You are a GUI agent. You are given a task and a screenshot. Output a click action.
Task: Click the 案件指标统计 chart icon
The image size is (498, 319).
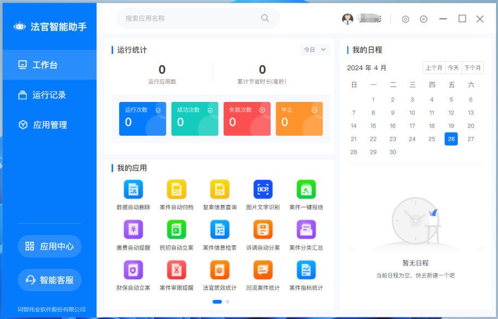(306, 270)
